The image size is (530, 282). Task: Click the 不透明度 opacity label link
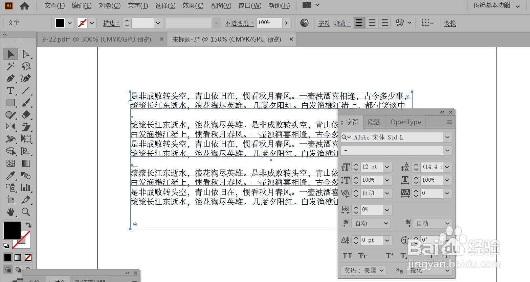pyautogui.click(x=239, y=23)
